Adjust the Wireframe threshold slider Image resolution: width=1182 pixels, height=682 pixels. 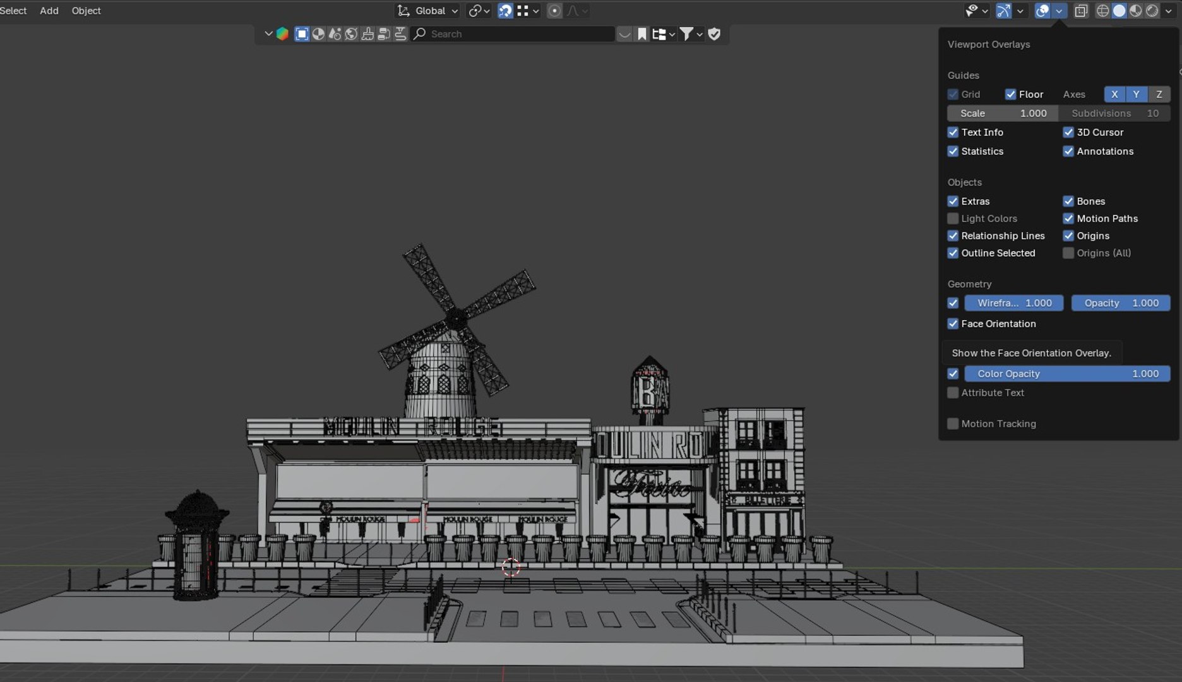[x=1014, y=303]
